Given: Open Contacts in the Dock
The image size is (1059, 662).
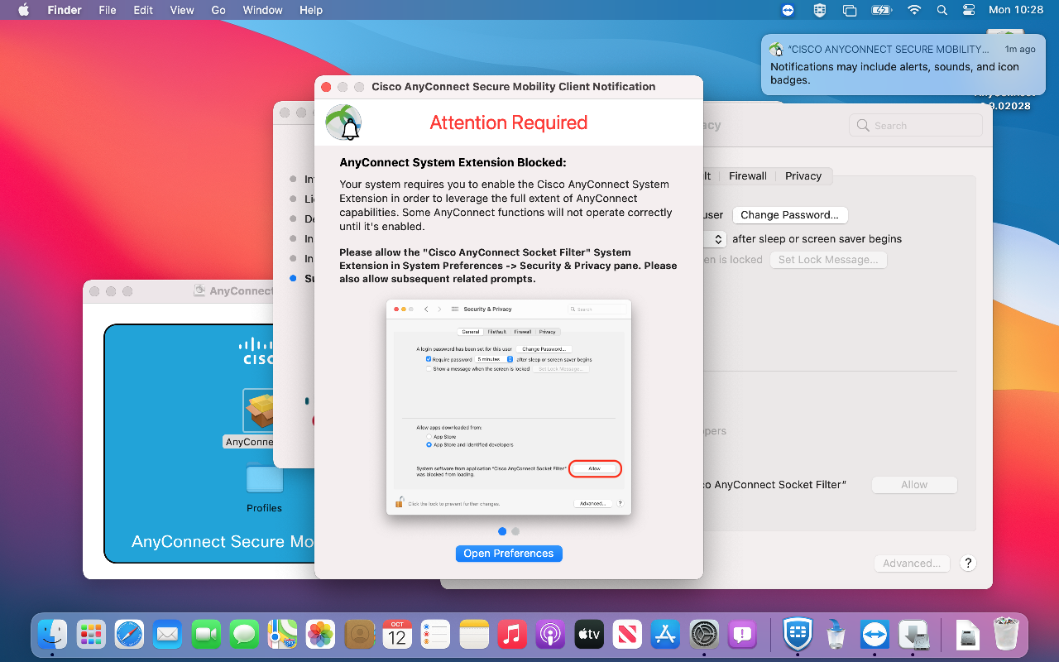Looking at the screenshot, I should 359,635.
